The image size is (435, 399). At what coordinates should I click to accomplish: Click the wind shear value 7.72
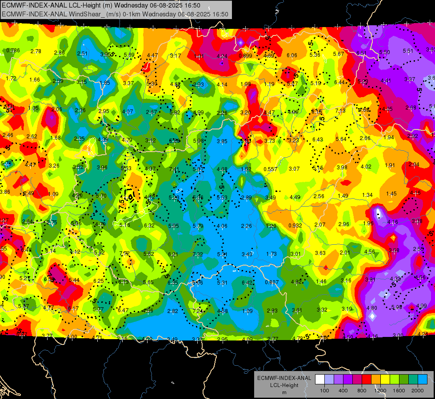[x=124, y=253]
